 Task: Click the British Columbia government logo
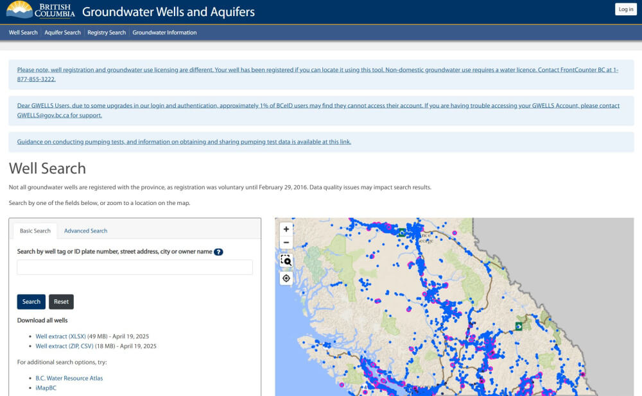click(40, 11)
